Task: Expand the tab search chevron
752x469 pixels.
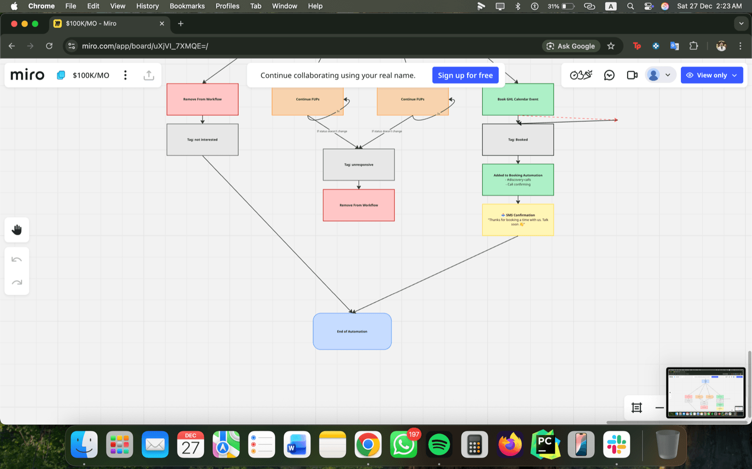Action: [741, 24]
